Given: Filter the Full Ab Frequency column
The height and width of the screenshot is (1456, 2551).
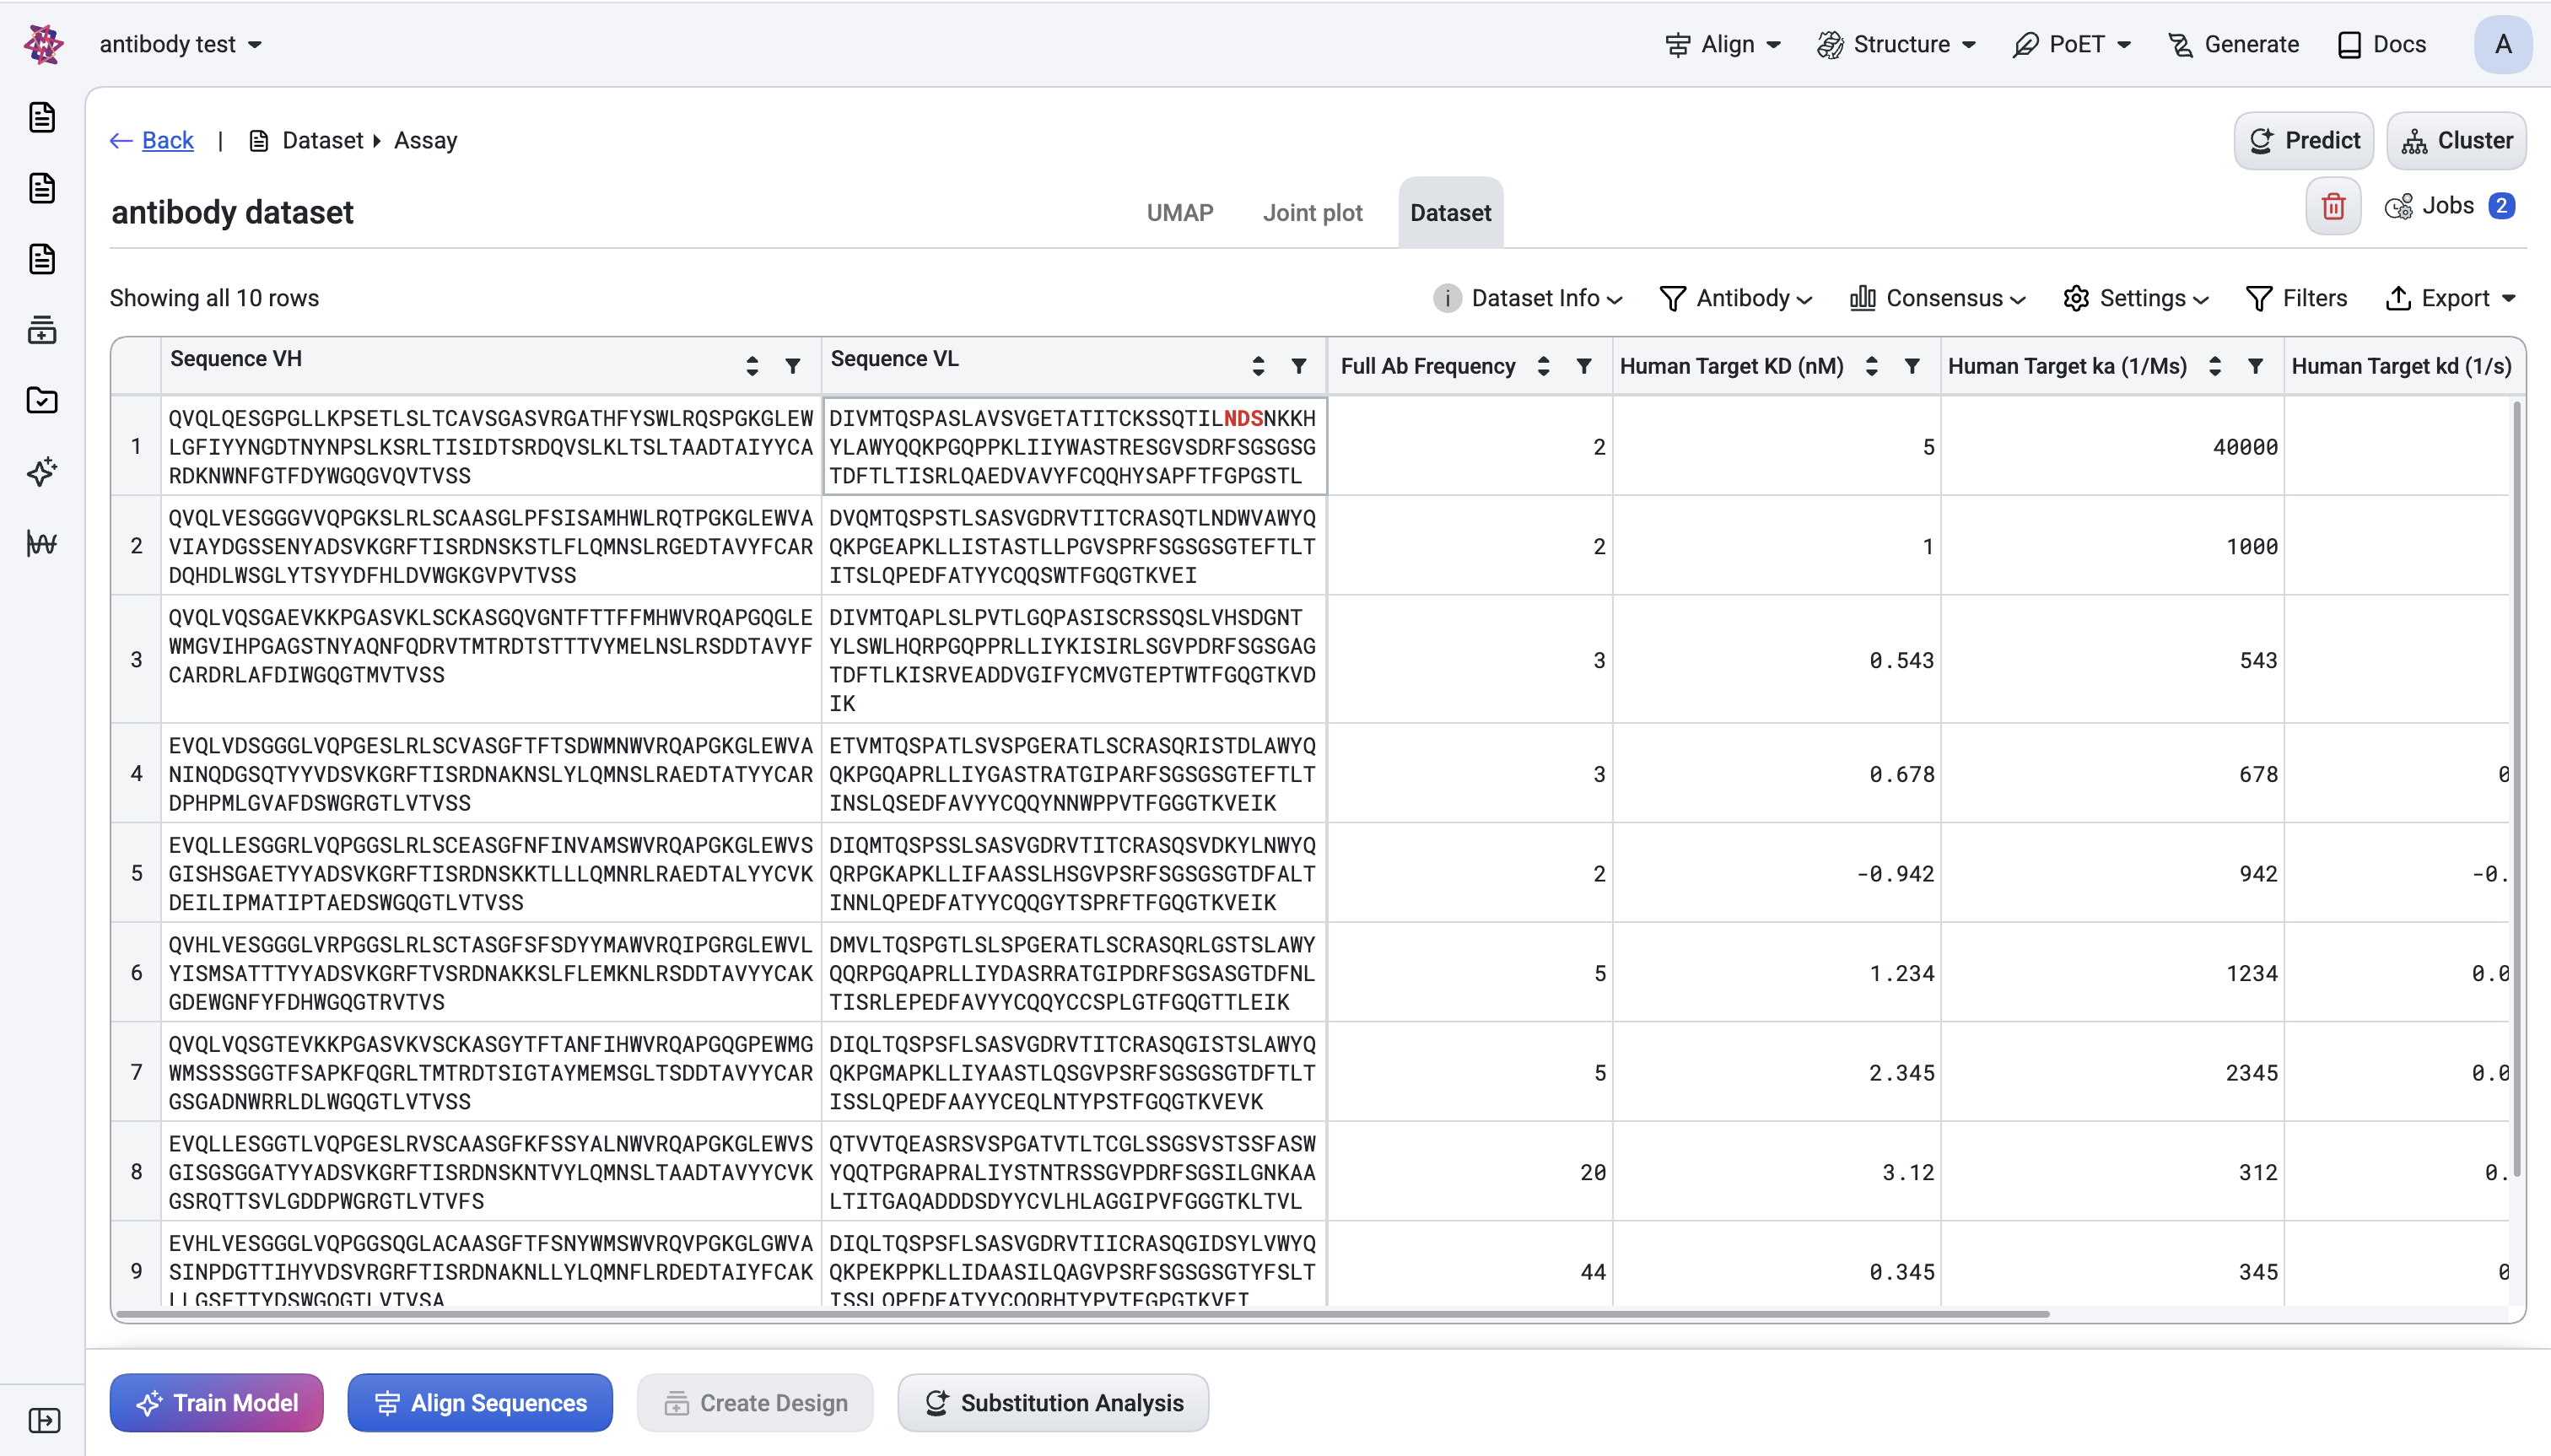Looking at the screenshot, I should click(1584, 366).
